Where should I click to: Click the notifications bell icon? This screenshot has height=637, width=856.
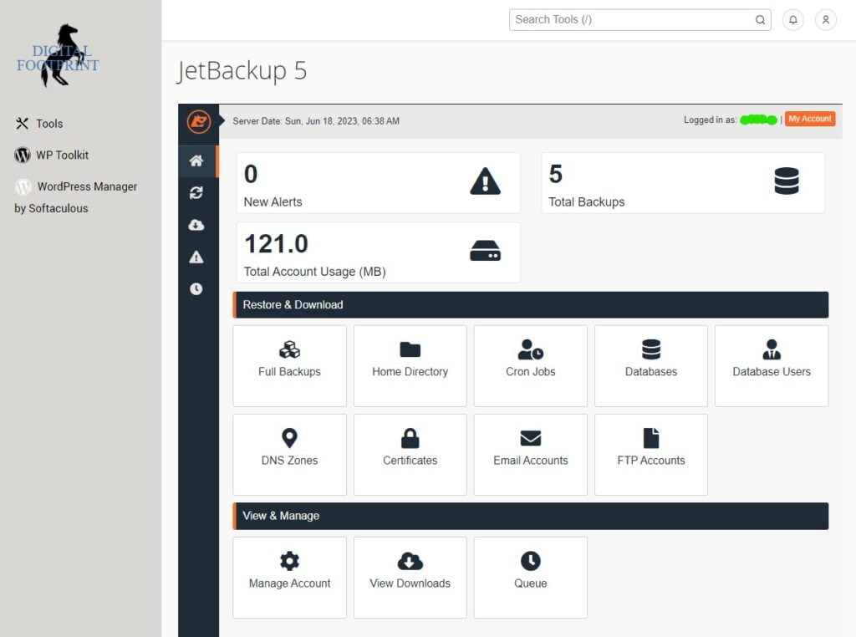pos(792,20)
